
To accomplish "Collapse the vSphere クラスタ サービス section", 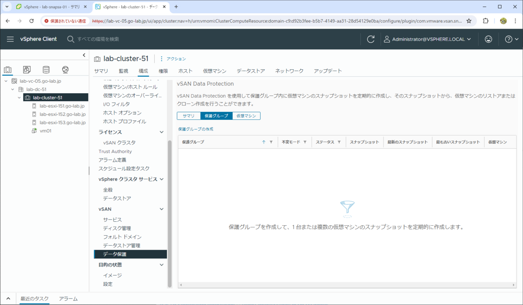I will tap(162, 179).
